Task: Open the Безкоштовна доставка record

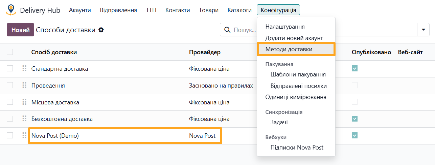Action: coord(62,119)
